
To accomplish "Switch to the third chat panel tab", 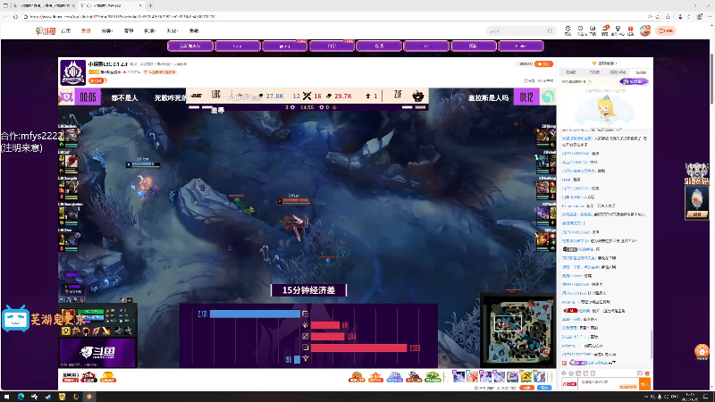I will (618, 72).
